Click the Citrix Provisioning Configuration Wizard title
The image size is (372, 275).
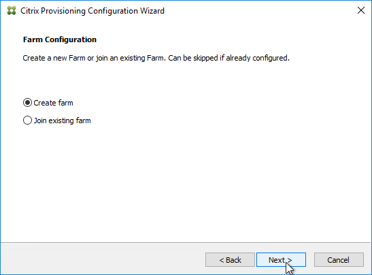coord(92,11)
